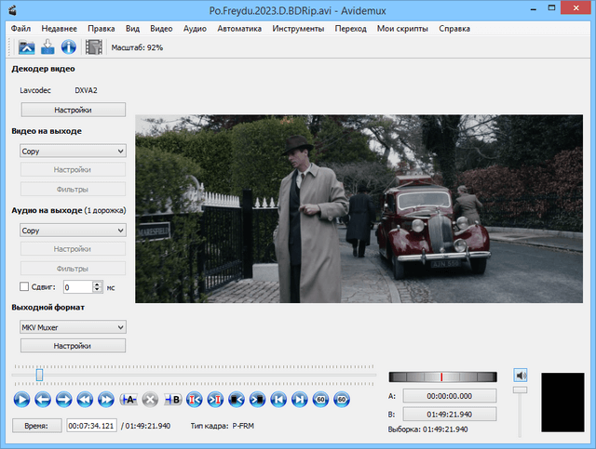Screen dimensions: 596x449
Task: Set marker A at current position
Action: pos(129,400)
